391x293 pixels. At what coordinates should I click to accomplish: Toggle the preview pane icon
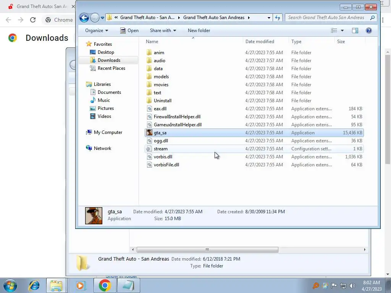pyautogui.click(x=355, y=31)
